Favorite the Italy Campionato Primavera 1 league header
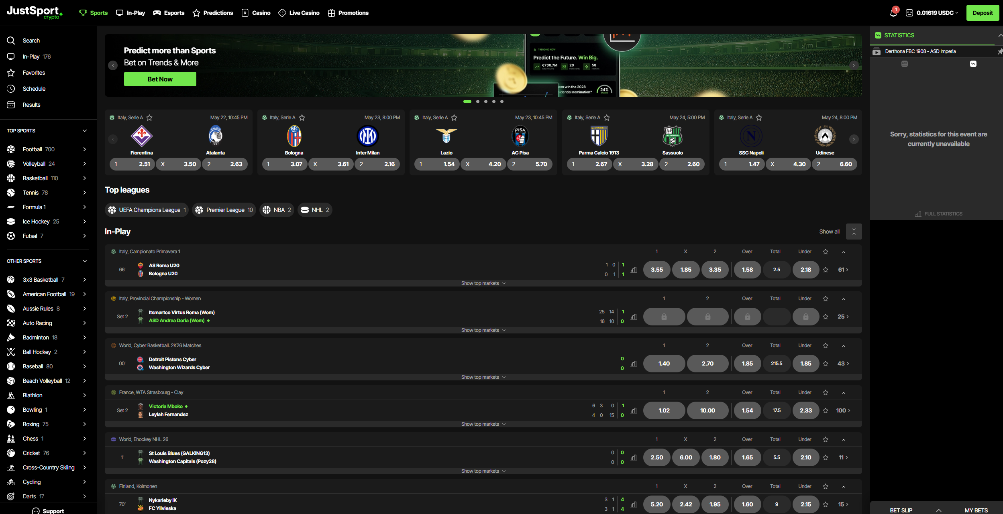1003x514 pixels. click(x=826, y=252)
